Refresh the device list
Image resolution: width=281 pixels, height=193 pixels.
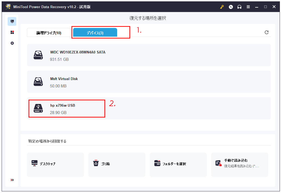[266, 32]
